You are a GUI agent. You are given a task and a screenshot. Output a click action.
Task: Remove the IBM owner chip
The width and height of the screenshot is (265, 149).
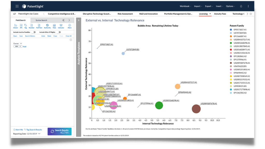[x=20, y=47]
